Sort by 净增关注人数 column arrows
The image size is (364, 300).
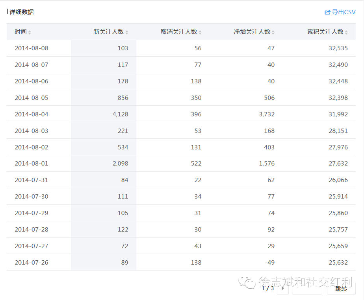coord(273,32)
